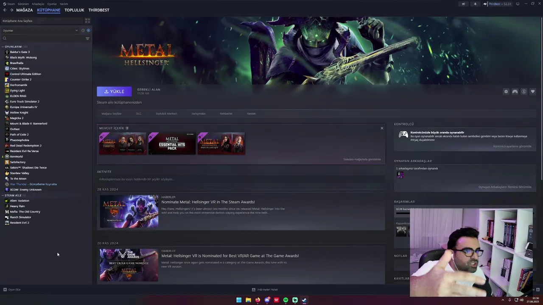Open Discord from taskbar
Screen dimensions: 543x305
(x=267, y=300)
